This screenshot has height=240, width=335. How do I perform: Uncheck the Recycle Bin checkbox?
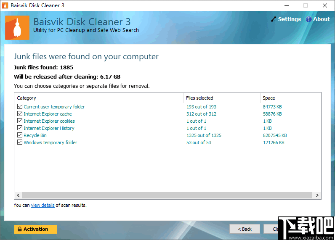point(20,135)
